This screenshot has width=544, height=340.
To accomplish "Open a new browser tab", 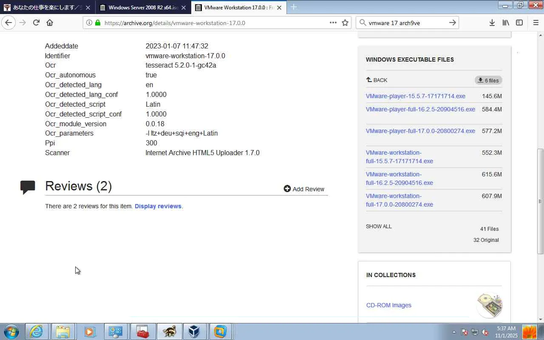I will 293,7.
